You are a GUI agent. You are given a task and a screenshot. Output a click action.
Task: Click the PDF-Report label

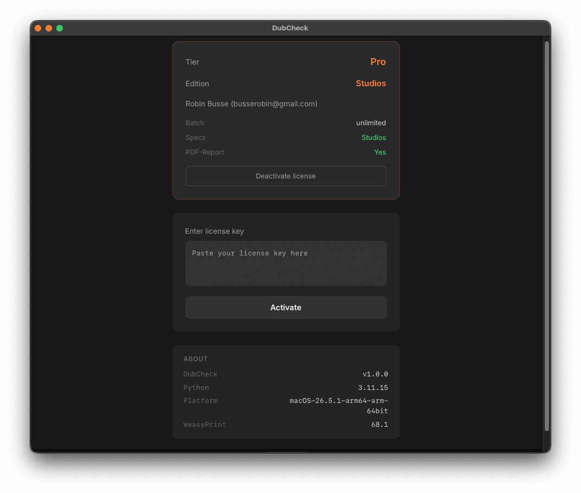click(204, 152)
